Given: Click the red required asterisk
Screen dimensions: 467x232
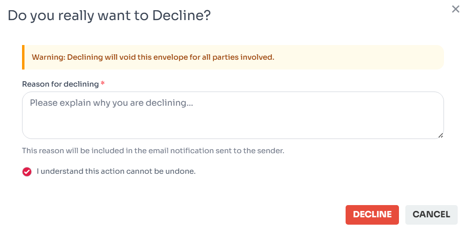Looking at the screenshot, I should tap(103, 84).
